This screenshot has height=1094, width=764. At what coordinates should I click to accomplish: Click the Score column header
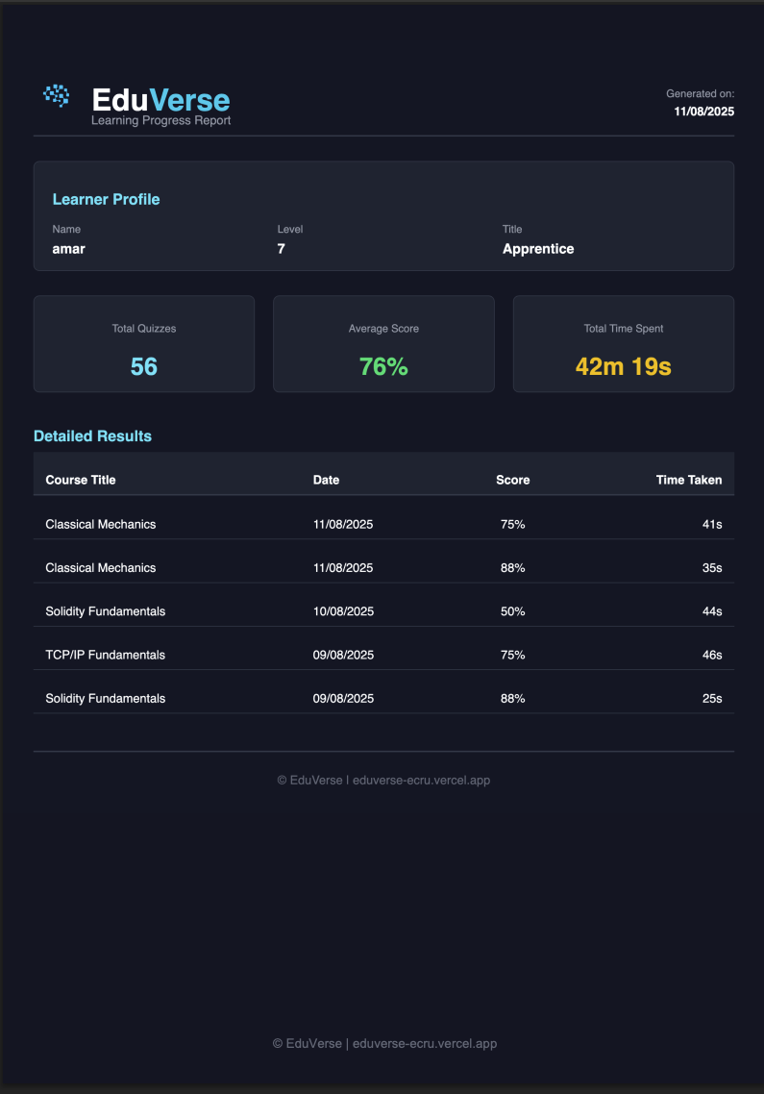pyautogui.click(x=512, y=480)
